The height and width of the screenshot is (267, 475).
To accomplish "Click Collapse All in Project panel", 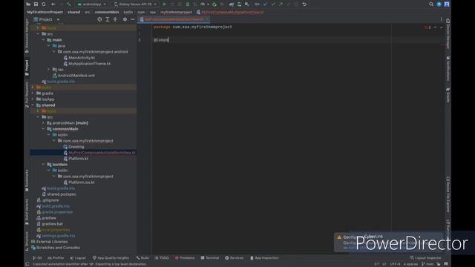I will click(x=115, y=19).
